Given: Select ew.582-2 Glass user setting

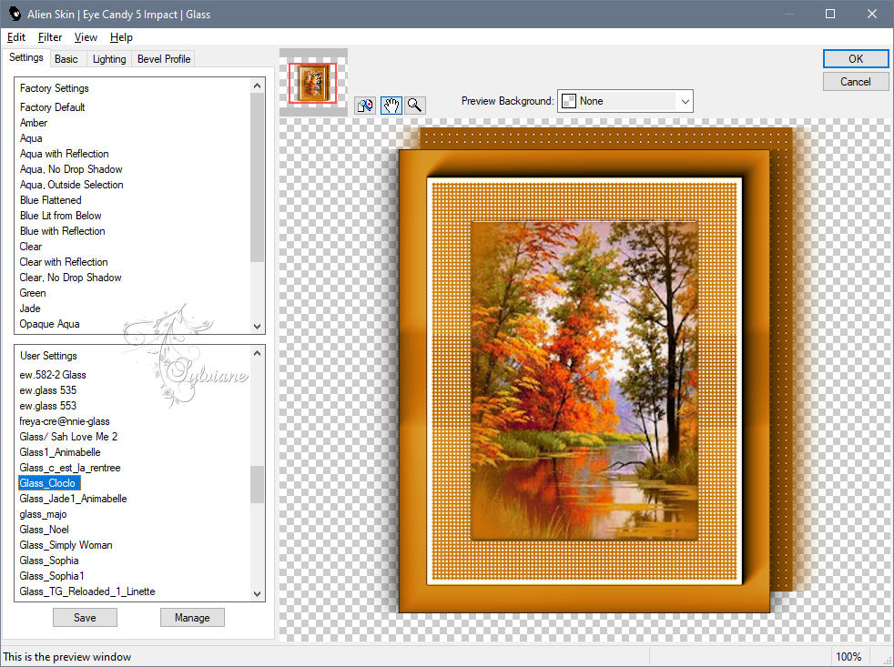Looking at the screenshot, I should point(53,375).
